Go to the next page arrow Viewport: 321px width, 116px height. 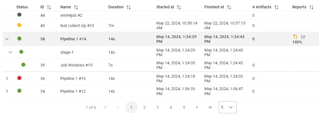point(197,107)
